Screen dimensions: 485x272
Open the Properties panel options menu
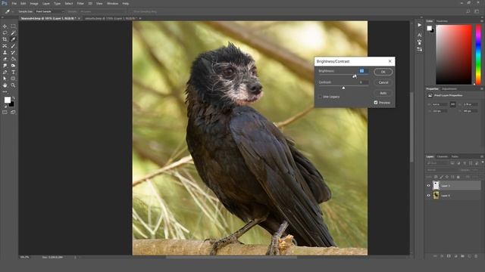(x=482, y=89)
